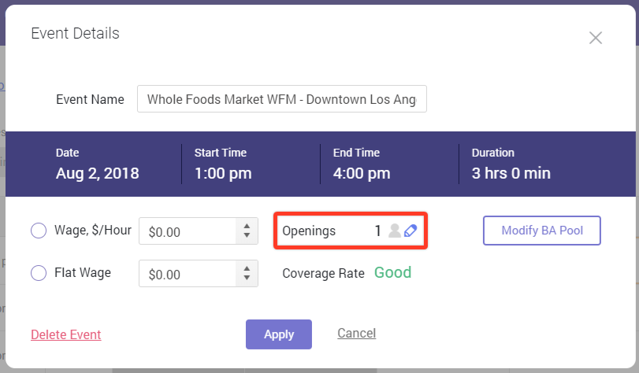This screenshot has height=373, width=639.
Task: Click the Good coverage rate label
Action: click(x=393, y=272)
